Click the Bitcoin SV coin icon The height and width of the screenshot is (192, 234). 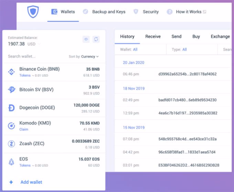click(11, 89)
